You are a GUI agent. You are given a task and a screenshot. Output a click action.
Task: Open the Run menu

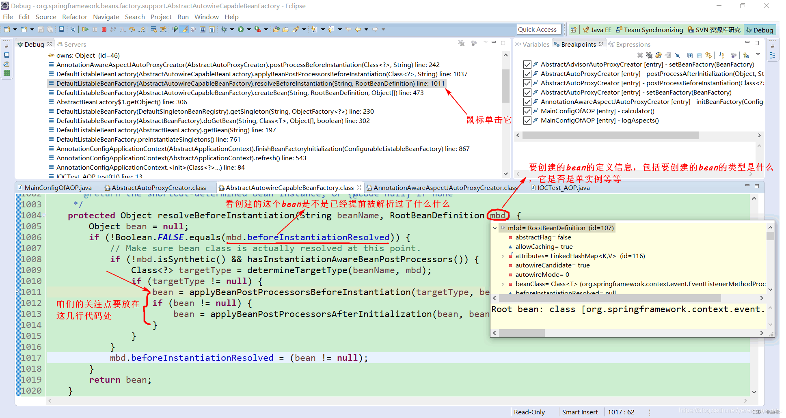(x=183, y=17)
